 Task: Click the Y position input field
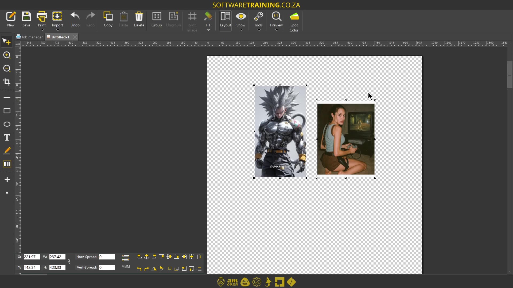32,267
